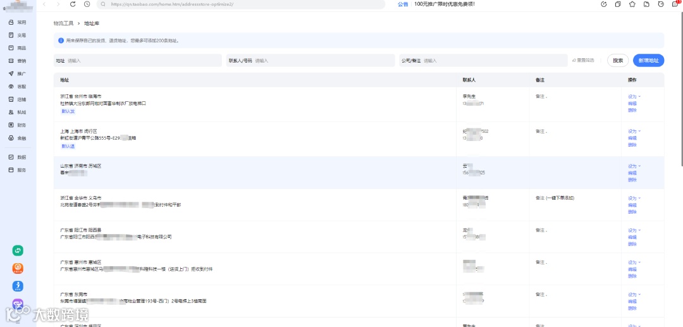The height and width of the screenshot is (327, 683).
Task: Click the 默认退 tag on Shanghai address
Action: tap(68, 146)
